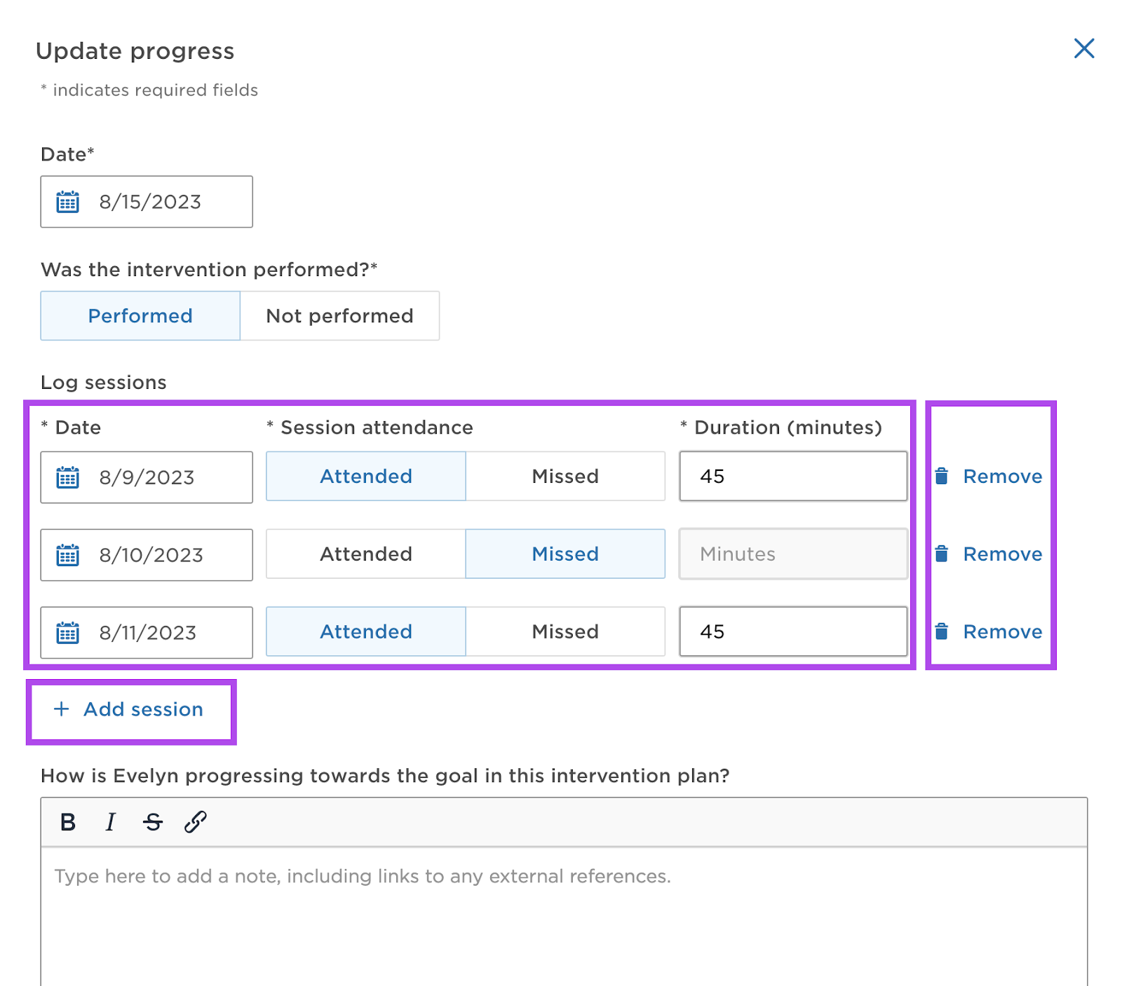This screenshot has height=986, width=1122.
Task: Remove the 8/10/2023 missed session
Action: pos(989,554)
